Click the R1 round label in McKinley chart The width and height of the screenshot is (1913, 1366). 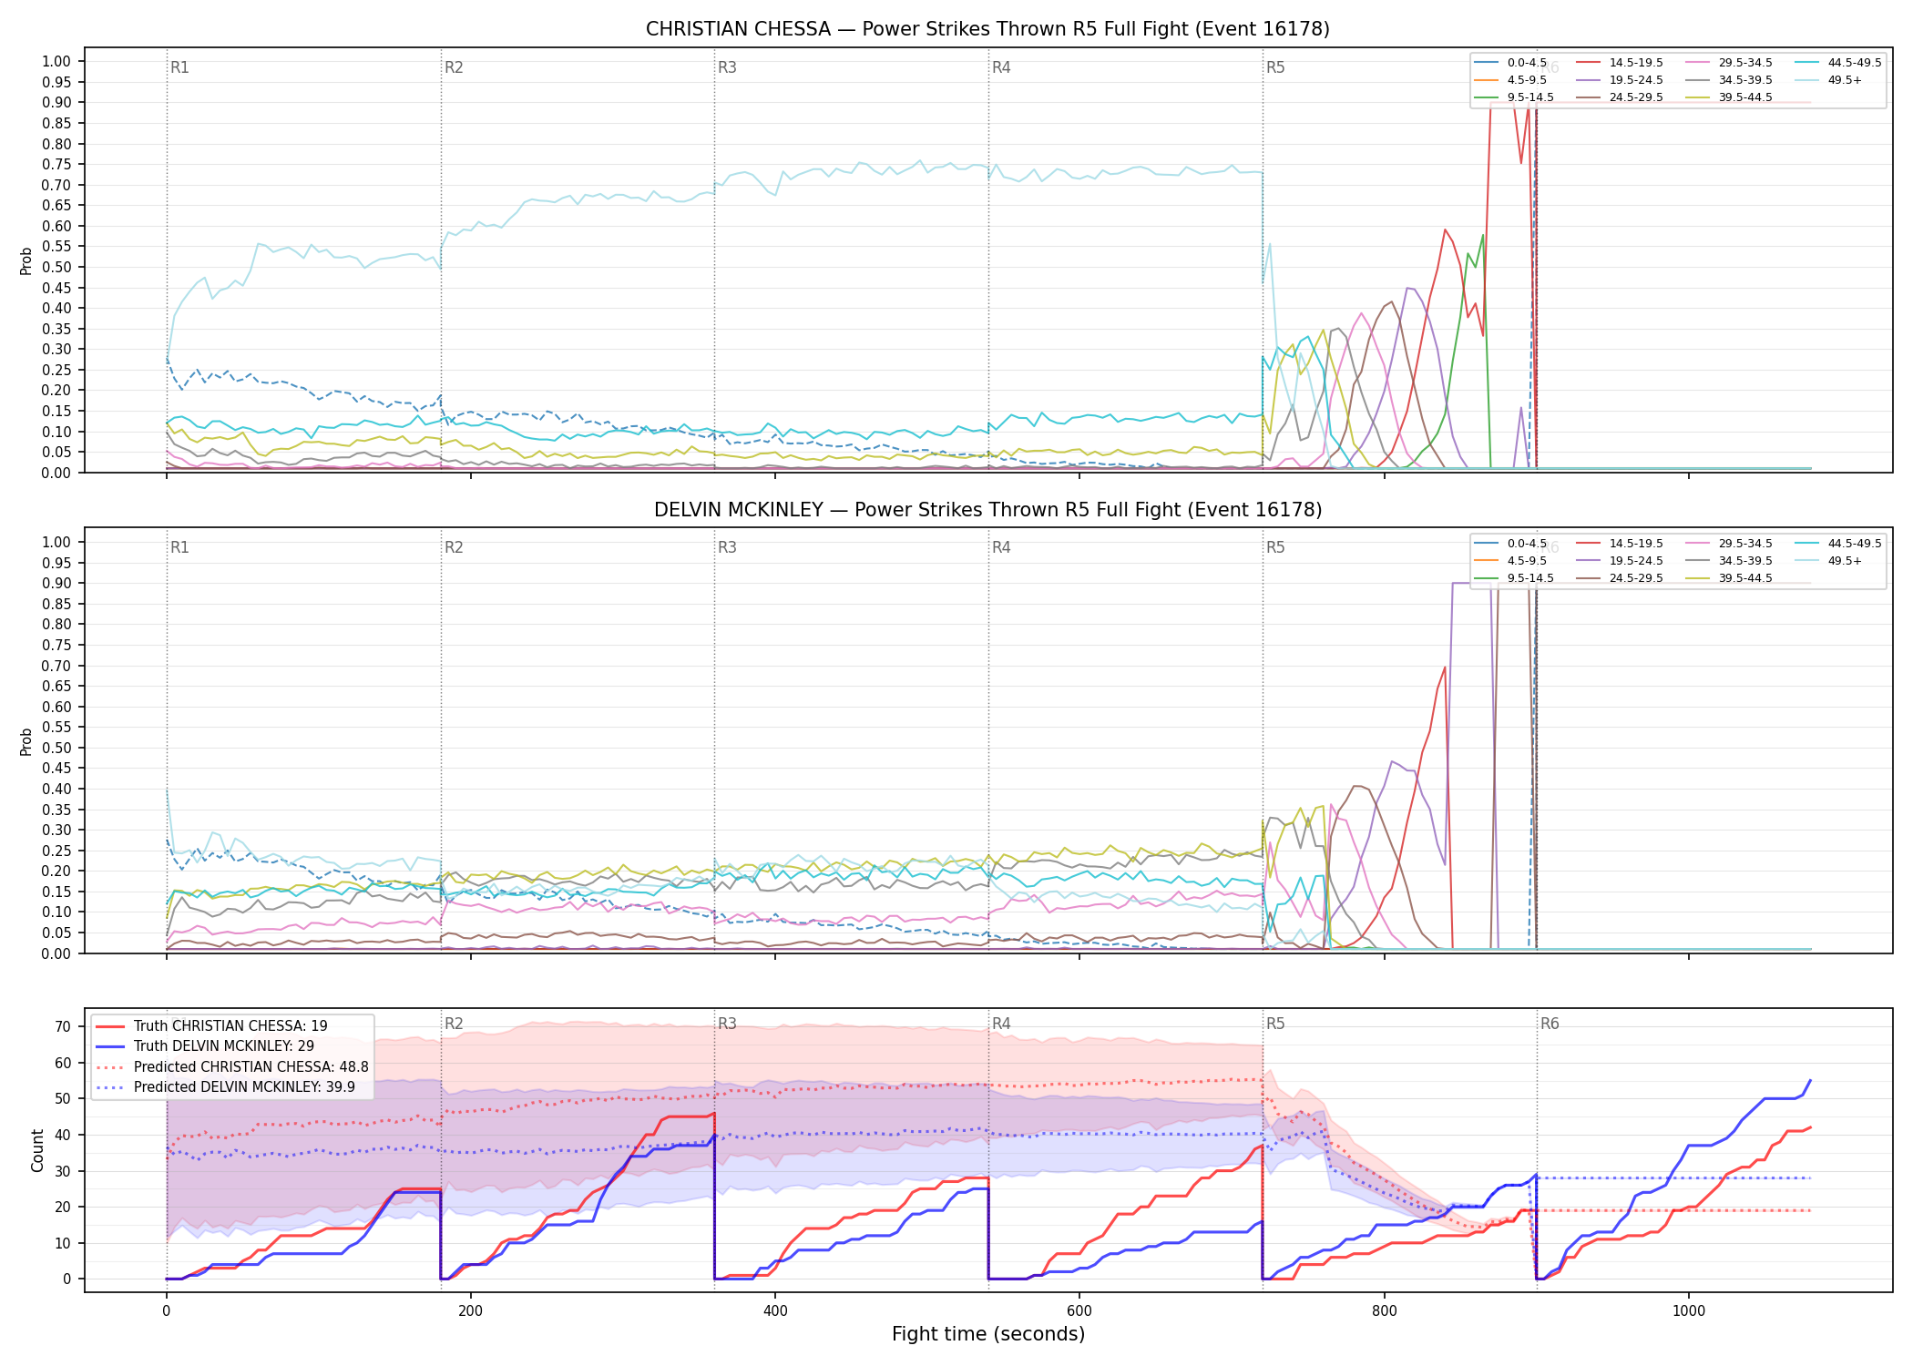(x=179, y=547)
